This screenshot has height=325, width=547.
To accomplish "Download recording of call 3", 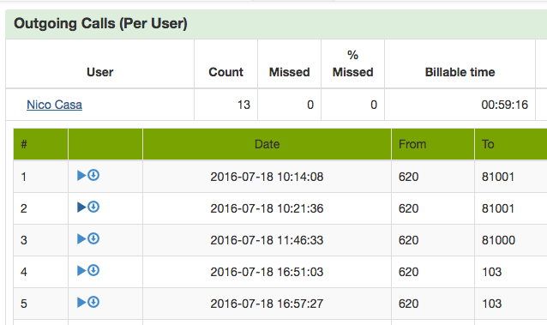I will coord(93,238).
